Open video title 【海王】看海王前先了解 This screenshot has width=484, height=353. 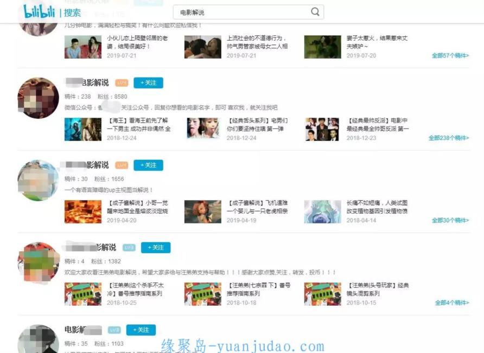(x=138, y=124)
